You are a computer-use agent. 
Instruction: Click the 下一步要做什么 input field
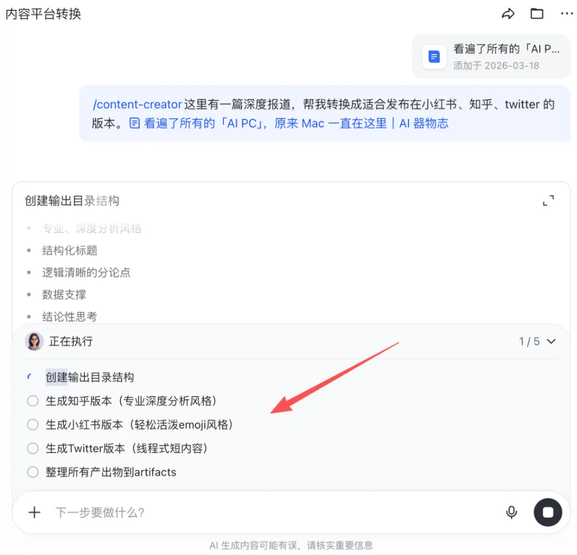coord(214,512)
